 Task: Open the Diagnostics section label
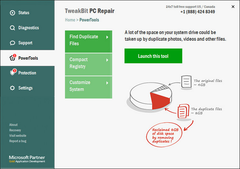(28, 28)
